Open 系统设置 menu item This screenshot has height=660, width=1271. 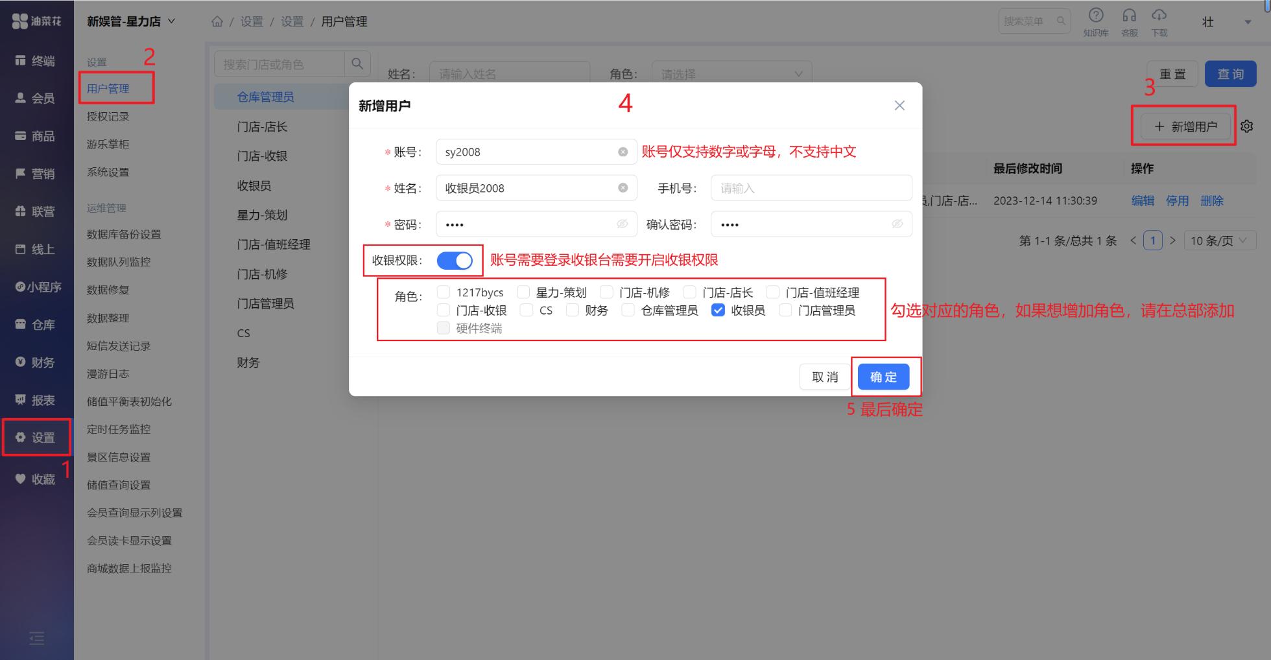(108, 172)
